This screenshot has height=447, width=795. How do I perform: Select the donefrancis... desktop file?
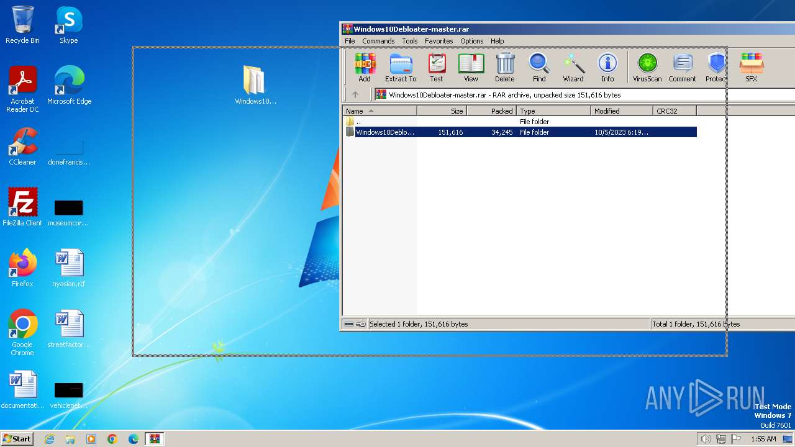point(69,152)
